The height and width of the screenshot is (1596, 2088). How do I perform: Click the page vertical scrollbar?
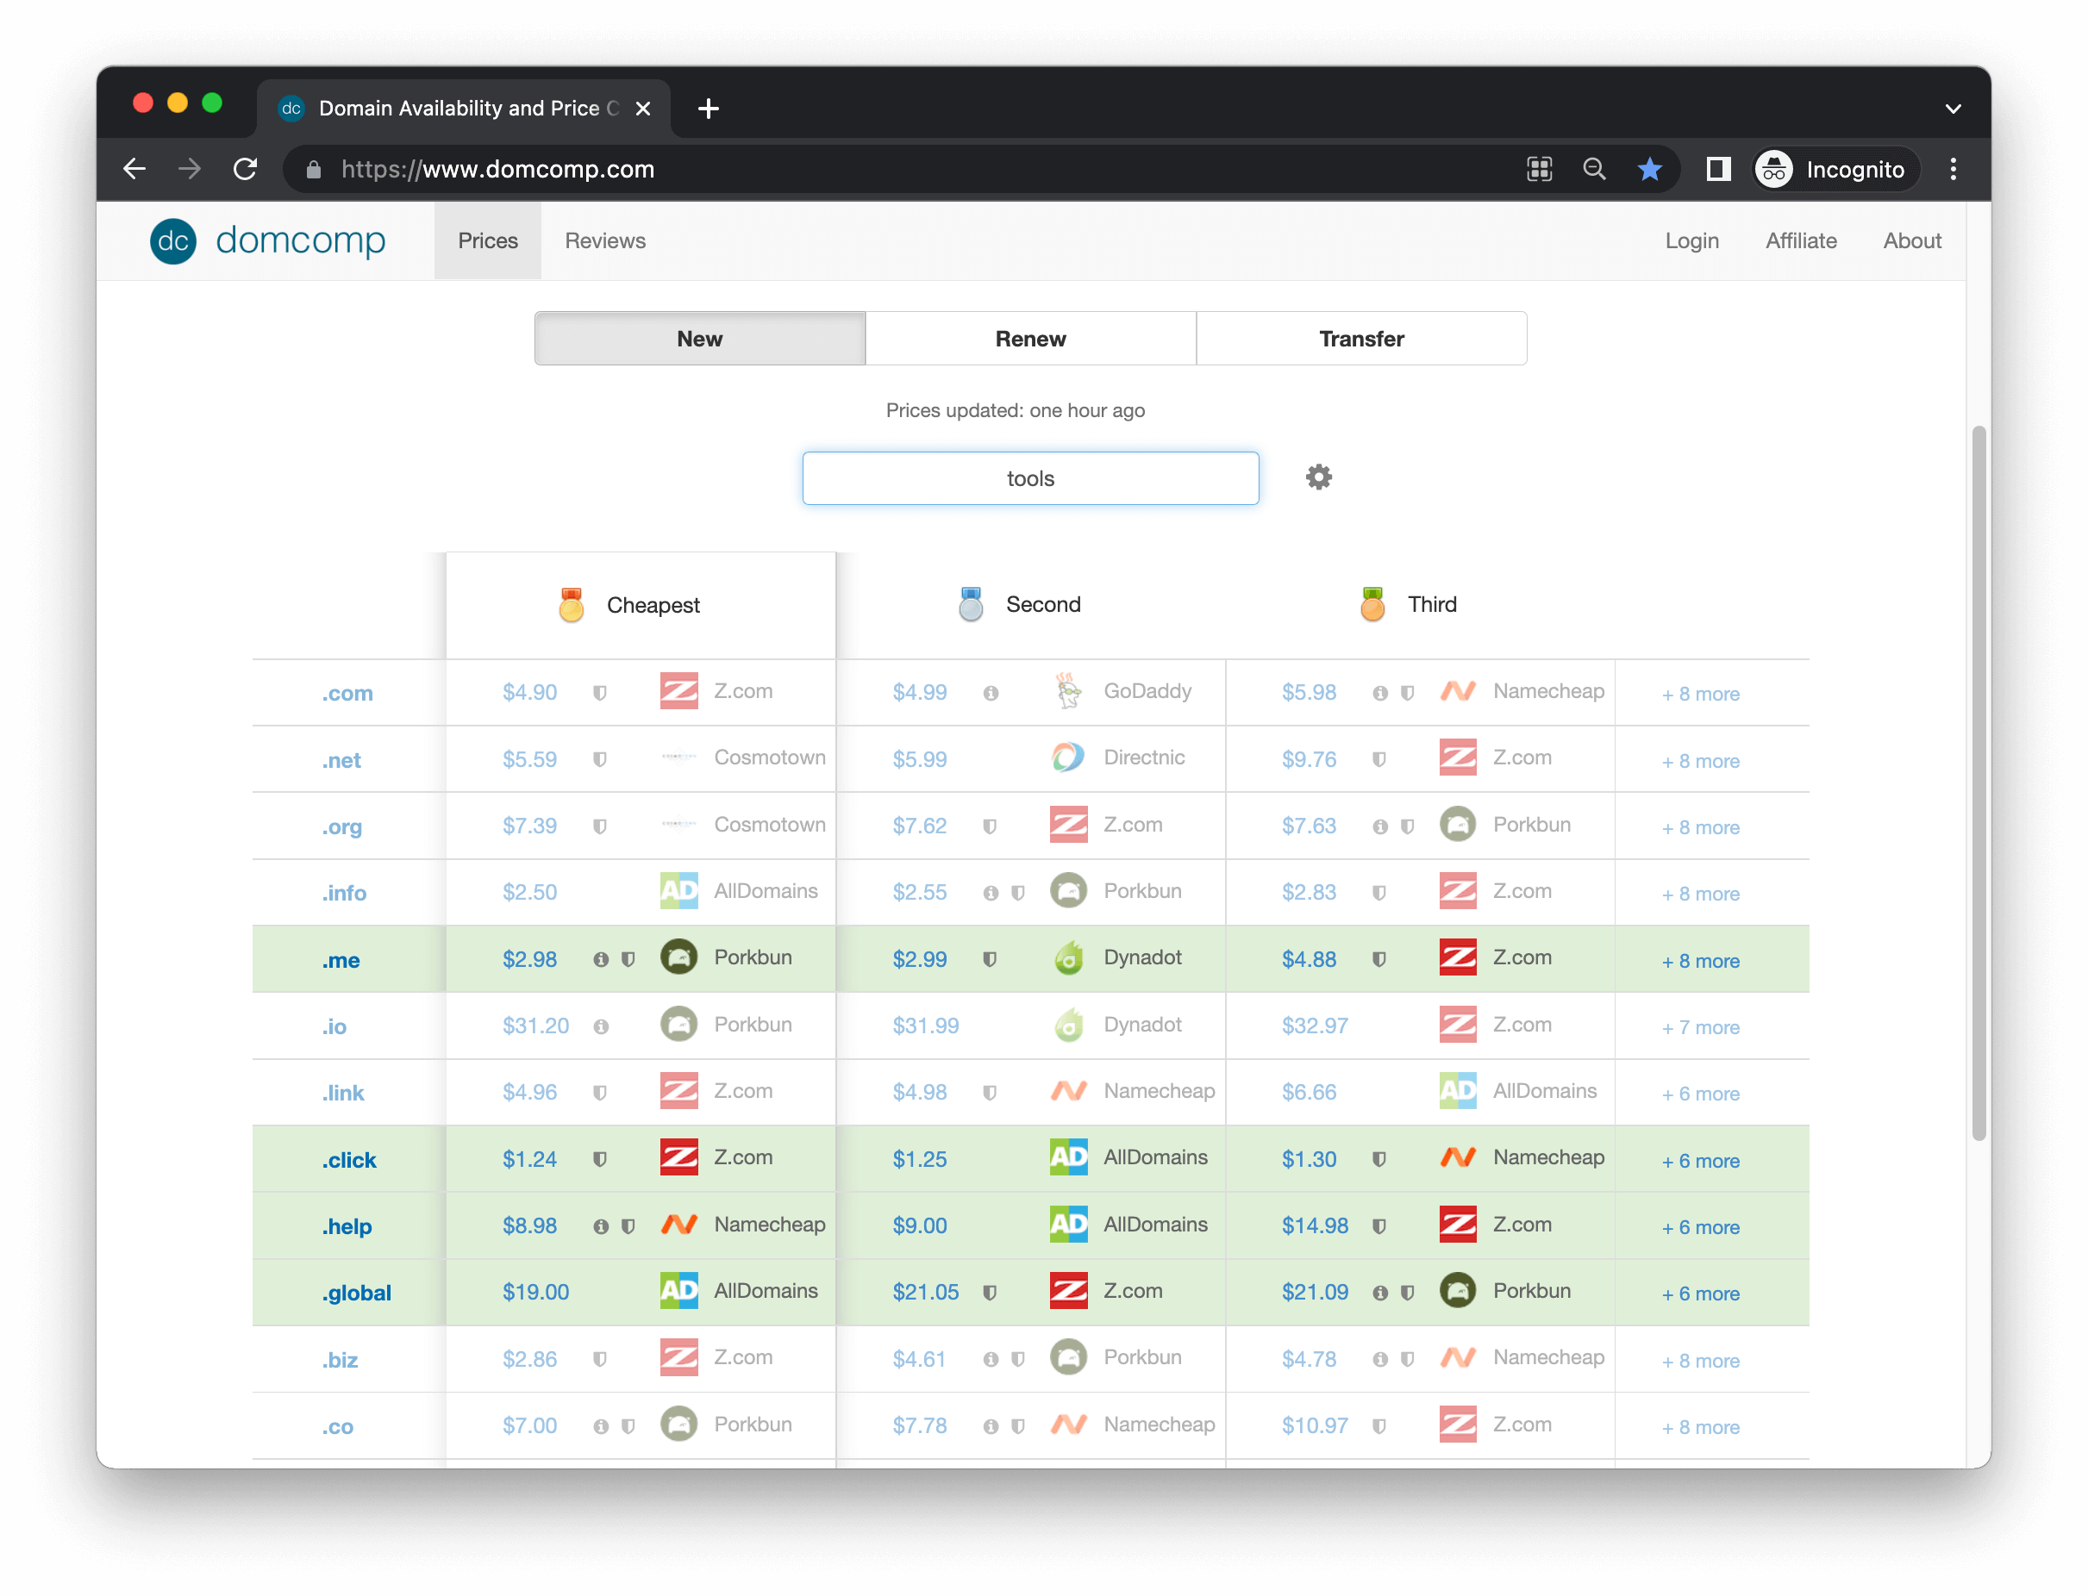[x=1979, y=783]
